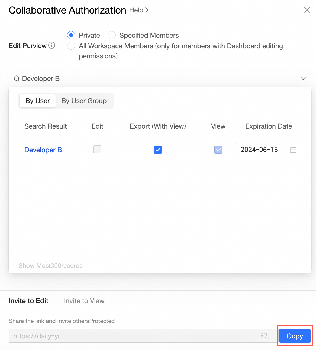This screenshot has height=349, width=316.
Task: Click the Developer B user link
Action: [43, 150]
